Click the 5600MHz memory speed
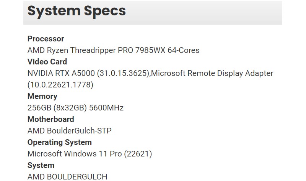The image size is (306, 181). (x=106, y=108)
